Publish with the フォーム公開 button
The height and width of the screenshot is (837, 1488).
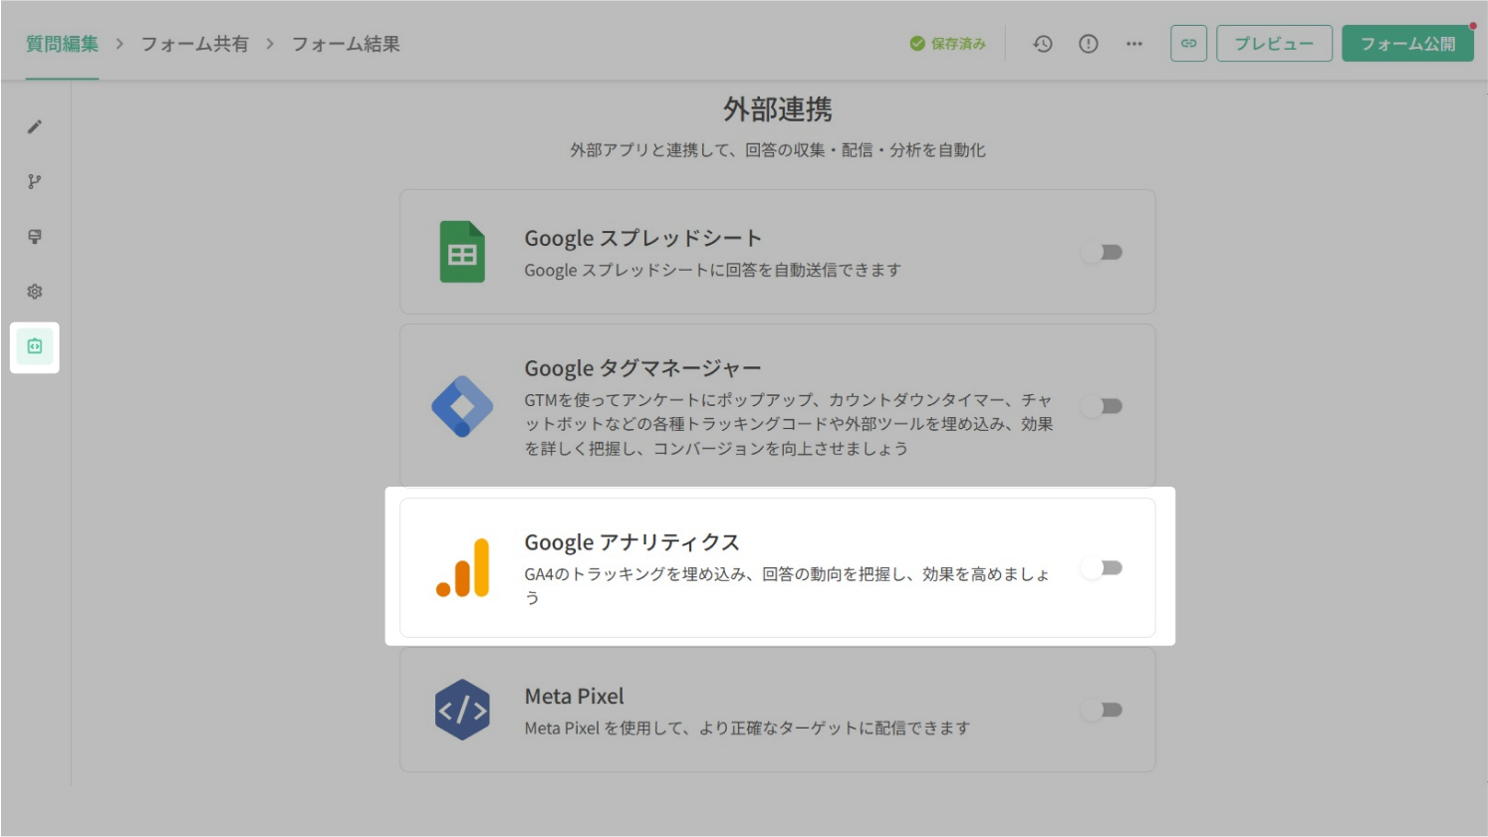point(1408,44)
